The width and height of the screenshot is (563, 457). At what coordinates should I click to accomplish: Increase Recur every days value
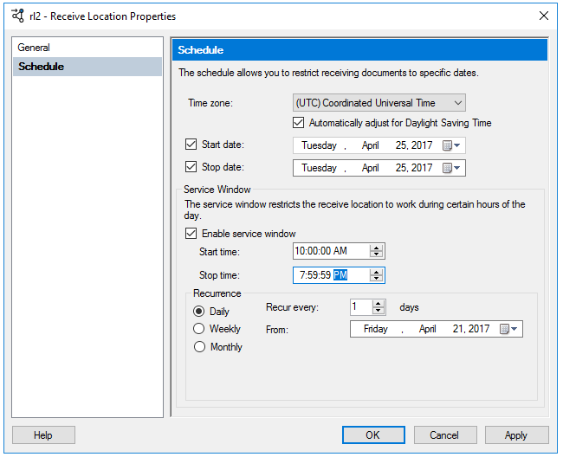[378, 304]
